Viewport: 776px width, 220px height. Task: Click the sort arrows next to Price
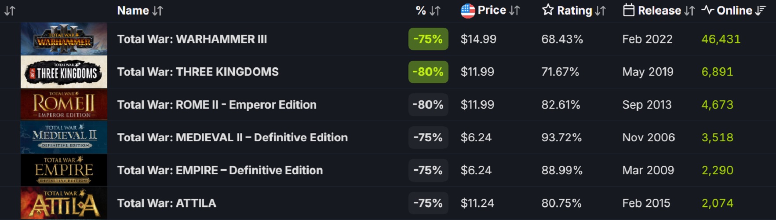tap(514, 11)
